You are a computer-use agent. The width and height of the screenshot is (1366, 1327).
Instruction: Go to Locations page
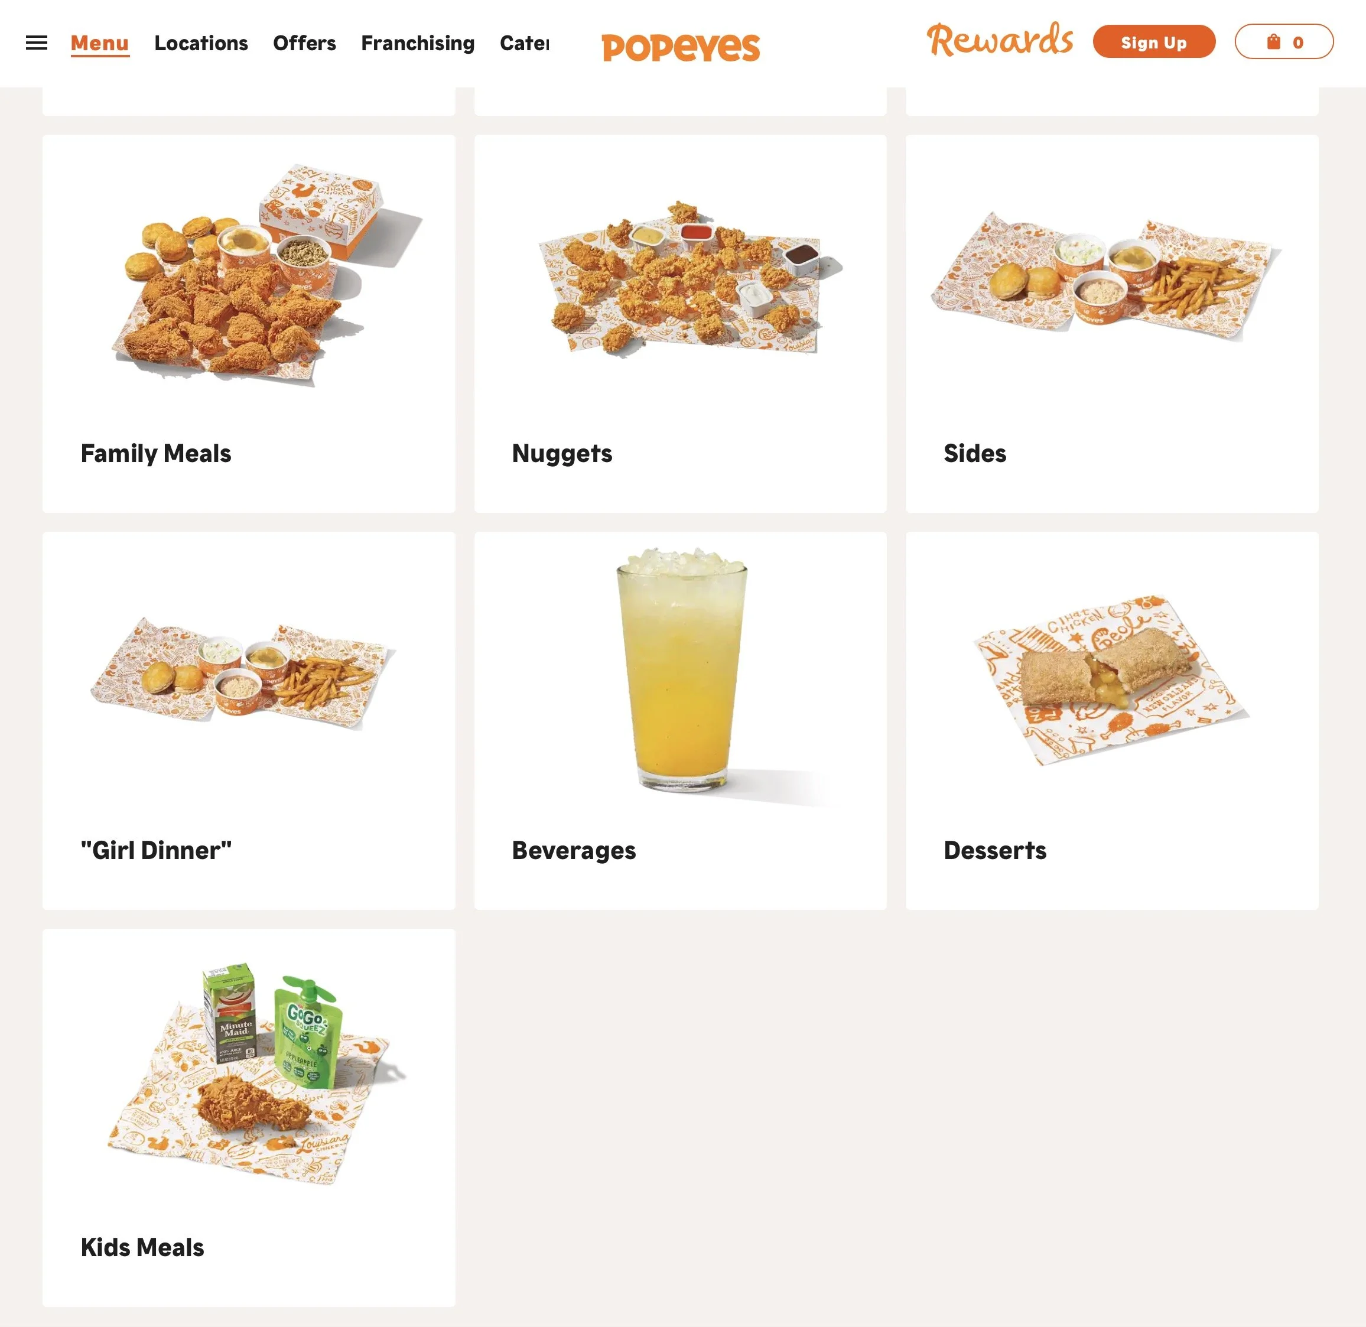tap(201, 43)
